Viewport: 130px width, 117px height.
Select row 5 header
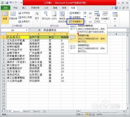pyautogui.click(x=4, y=50)
